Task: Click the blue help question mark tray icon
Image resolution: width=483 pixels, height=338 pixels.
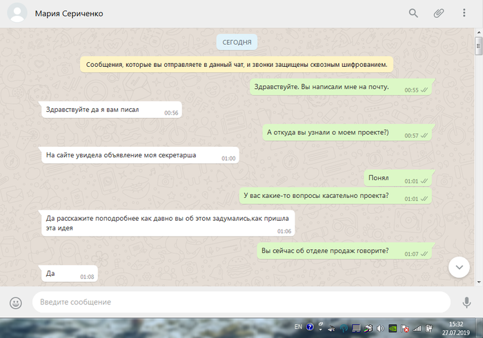Action: pyautogui.click(x=310, y=328)
